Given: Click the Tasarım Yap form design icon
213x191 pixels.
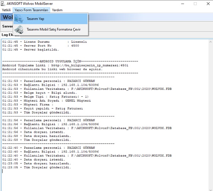Looking at the screenshot, I should point(18,19).
